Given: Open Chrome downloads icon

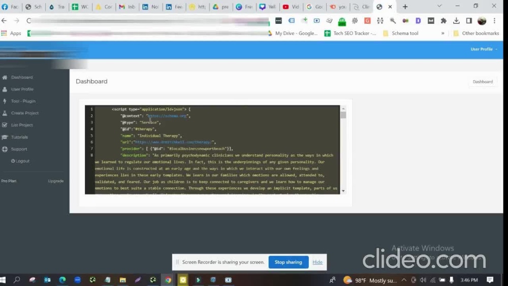Looking at the screenshot, I should pos(456,21).
